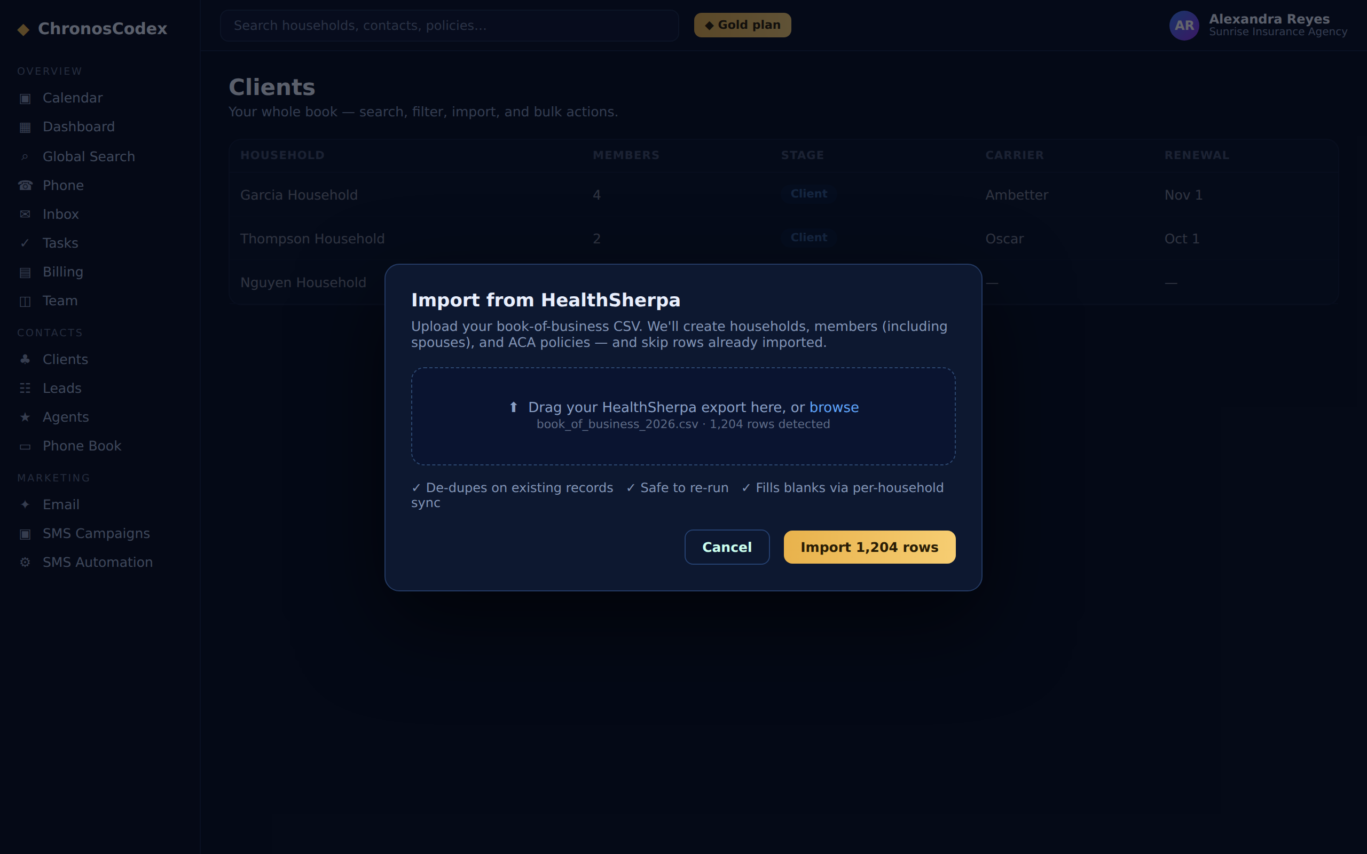
Task: Click the CARRIER column header
Action: click(1015, 155)
